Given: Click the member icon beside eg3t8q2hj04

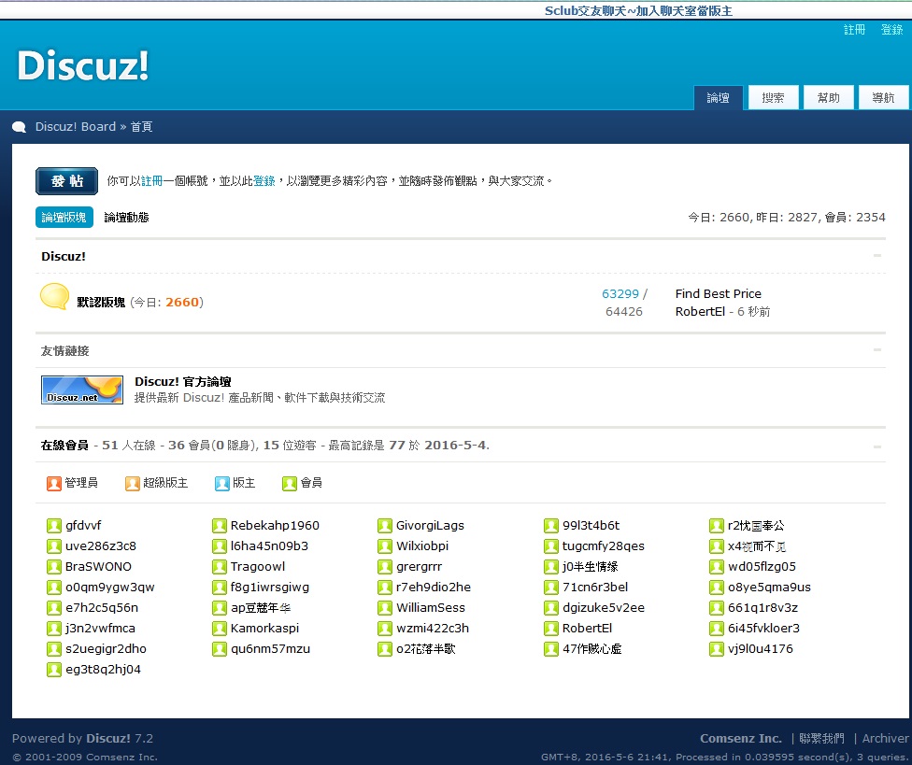Looking at the screenshot, I should [x=54, y=670].
